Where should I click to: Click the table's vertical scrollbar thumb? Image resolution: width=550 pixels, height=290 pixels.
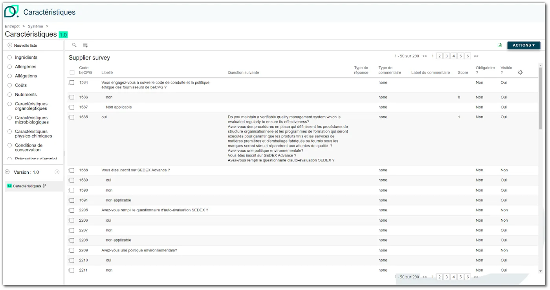click(541, 99)
